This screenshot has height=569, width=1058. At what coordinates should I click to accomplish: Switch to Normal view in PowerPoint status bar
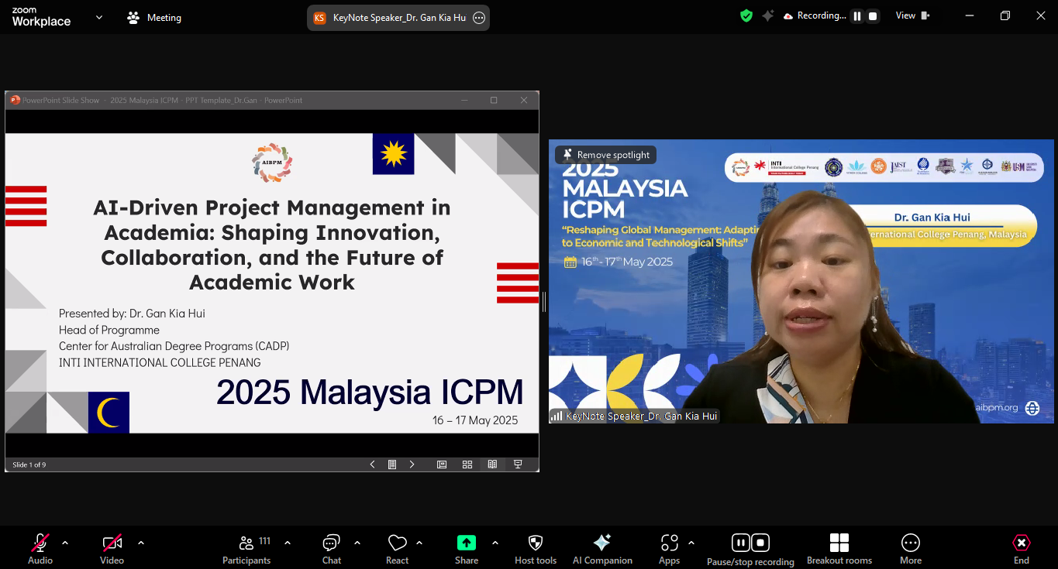[442, 464]
